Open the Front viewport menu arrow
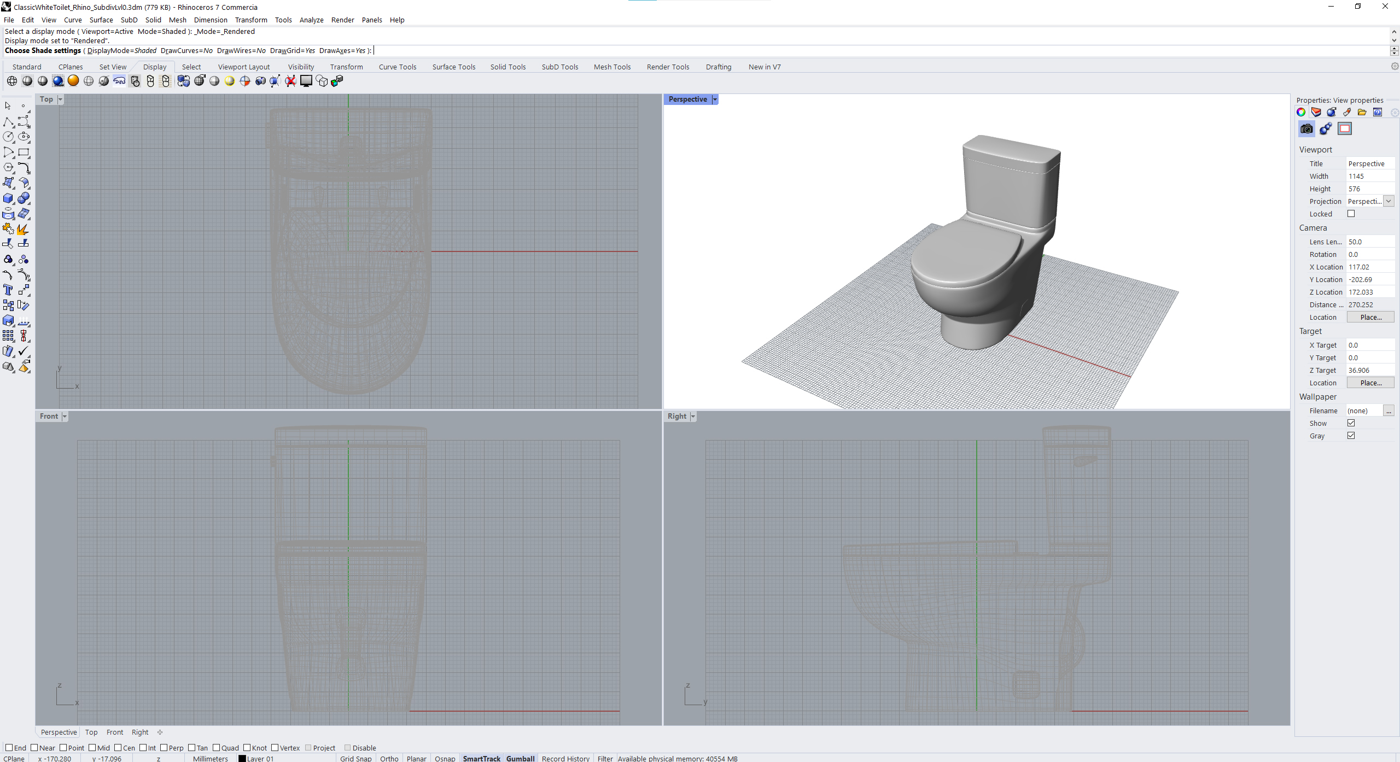Image resolution: width=1400 pixels, height=762 pixels. 65,416
